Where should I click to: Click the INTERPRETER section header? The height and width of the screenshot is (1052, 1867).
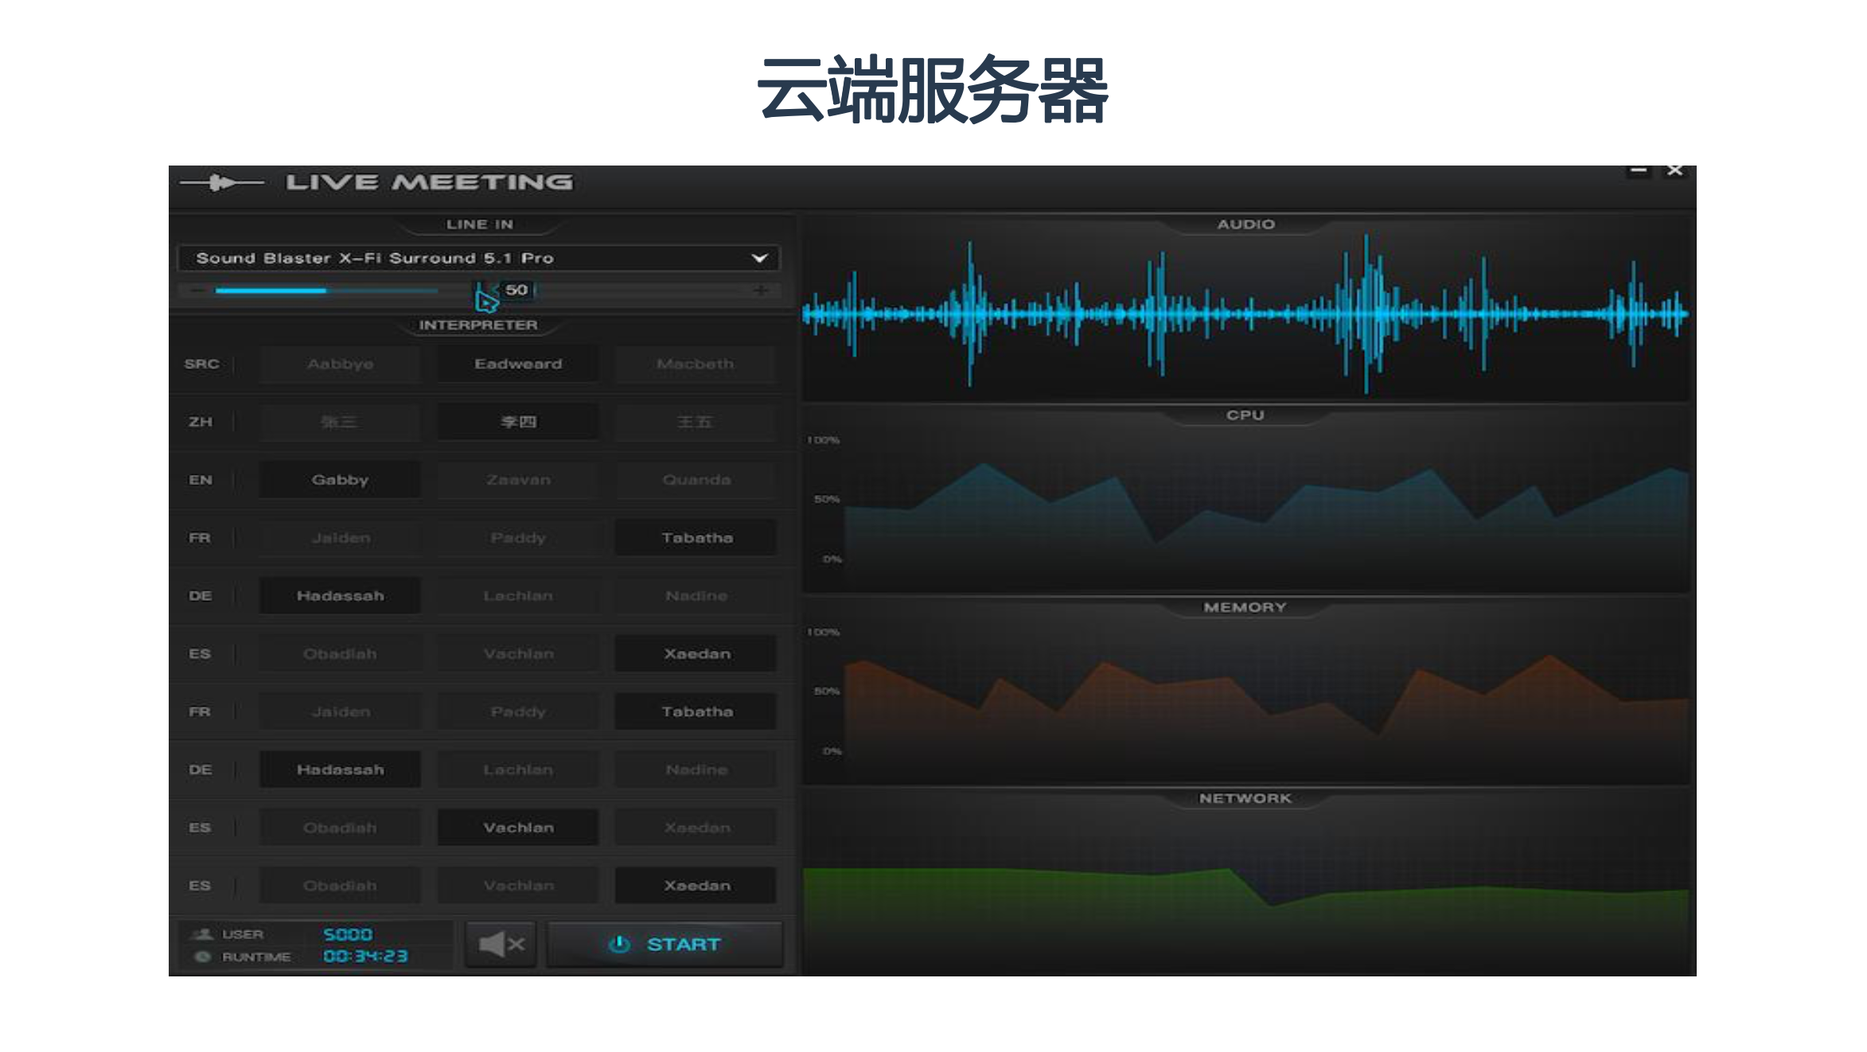tap(478, 325)
